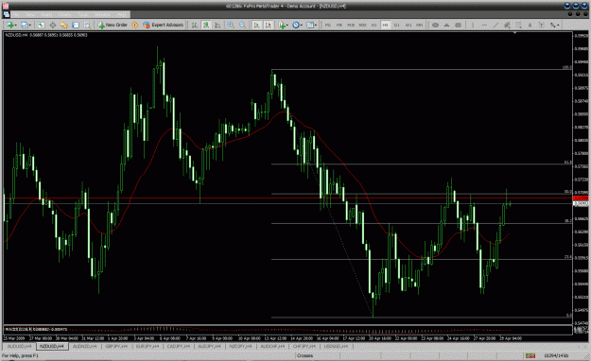Switch timeframe to M5
Screen dimensions: 591x361
click(339, 25)
